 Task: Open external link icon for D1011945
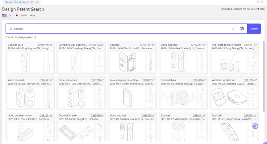coord(52,45)
